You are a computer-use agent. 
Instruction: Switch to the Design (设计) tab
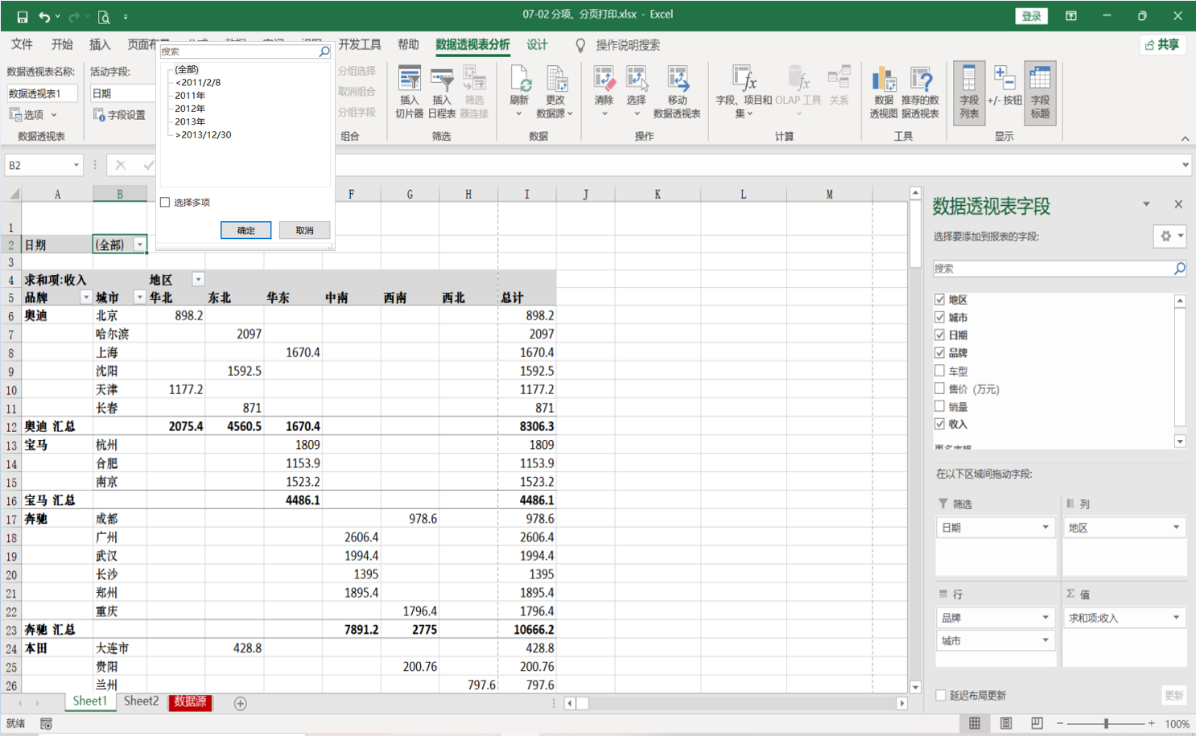pyautogui.click(x=537, y=45)
